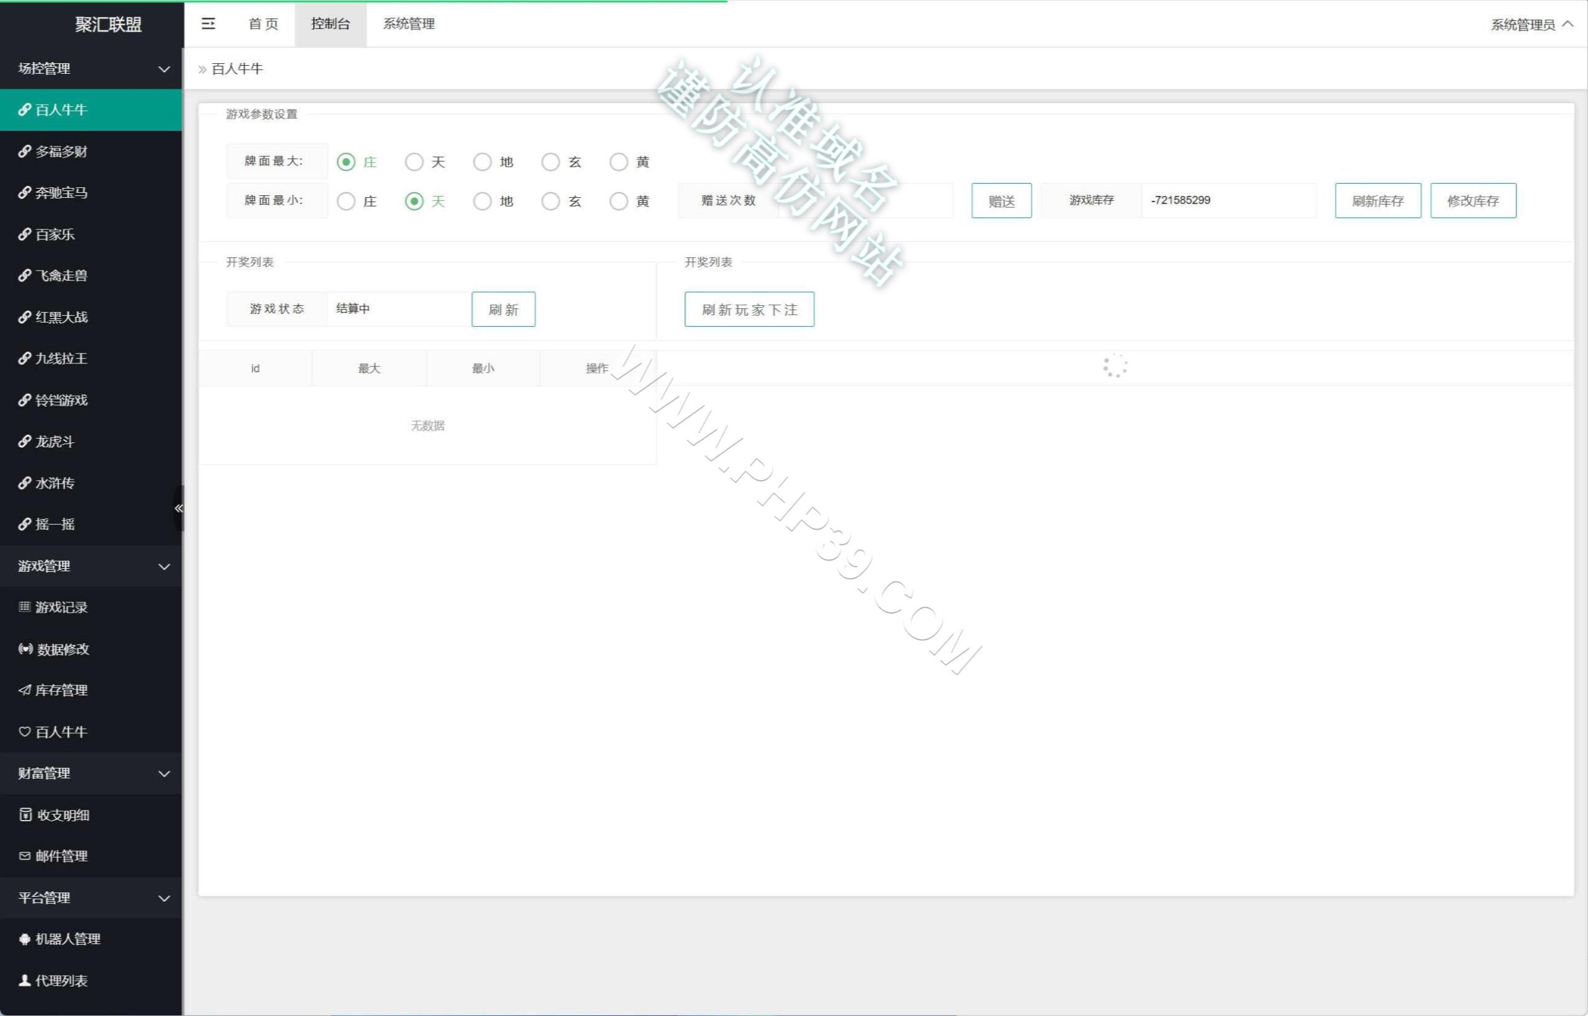Image resolution: width=1588 pixels, height=1016 pixels.
Task: Select 地 radio for 牌面最小
Action: (x=482, y=201)
